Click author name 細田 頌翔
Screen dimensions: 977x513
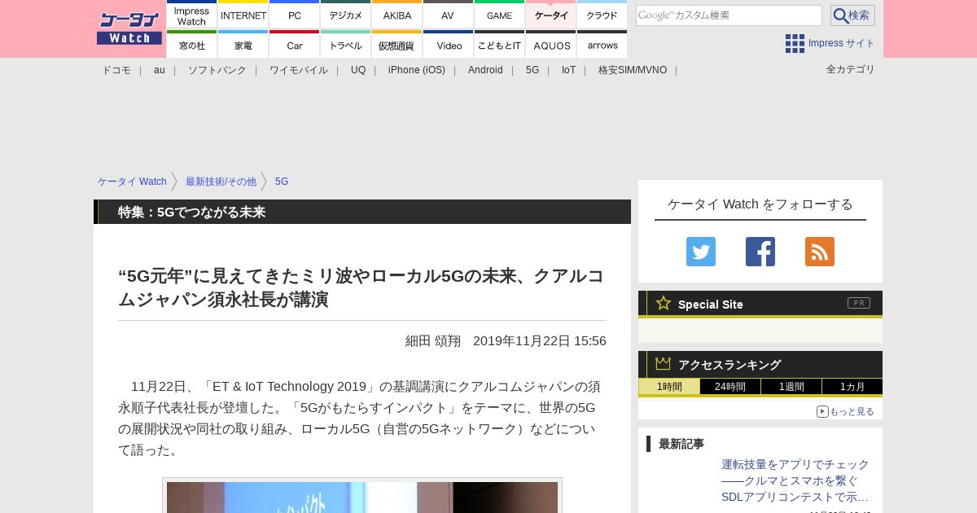[x=433, y=340]
